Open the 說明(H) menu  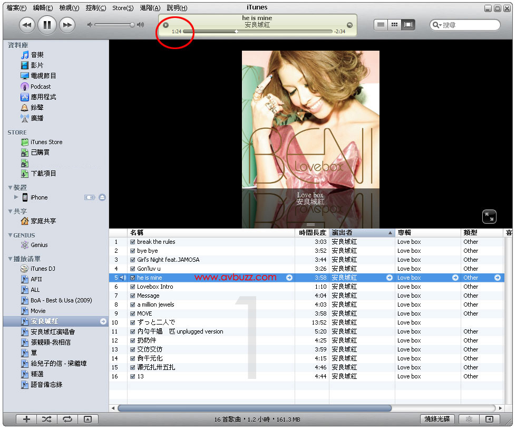coord(177,8)
